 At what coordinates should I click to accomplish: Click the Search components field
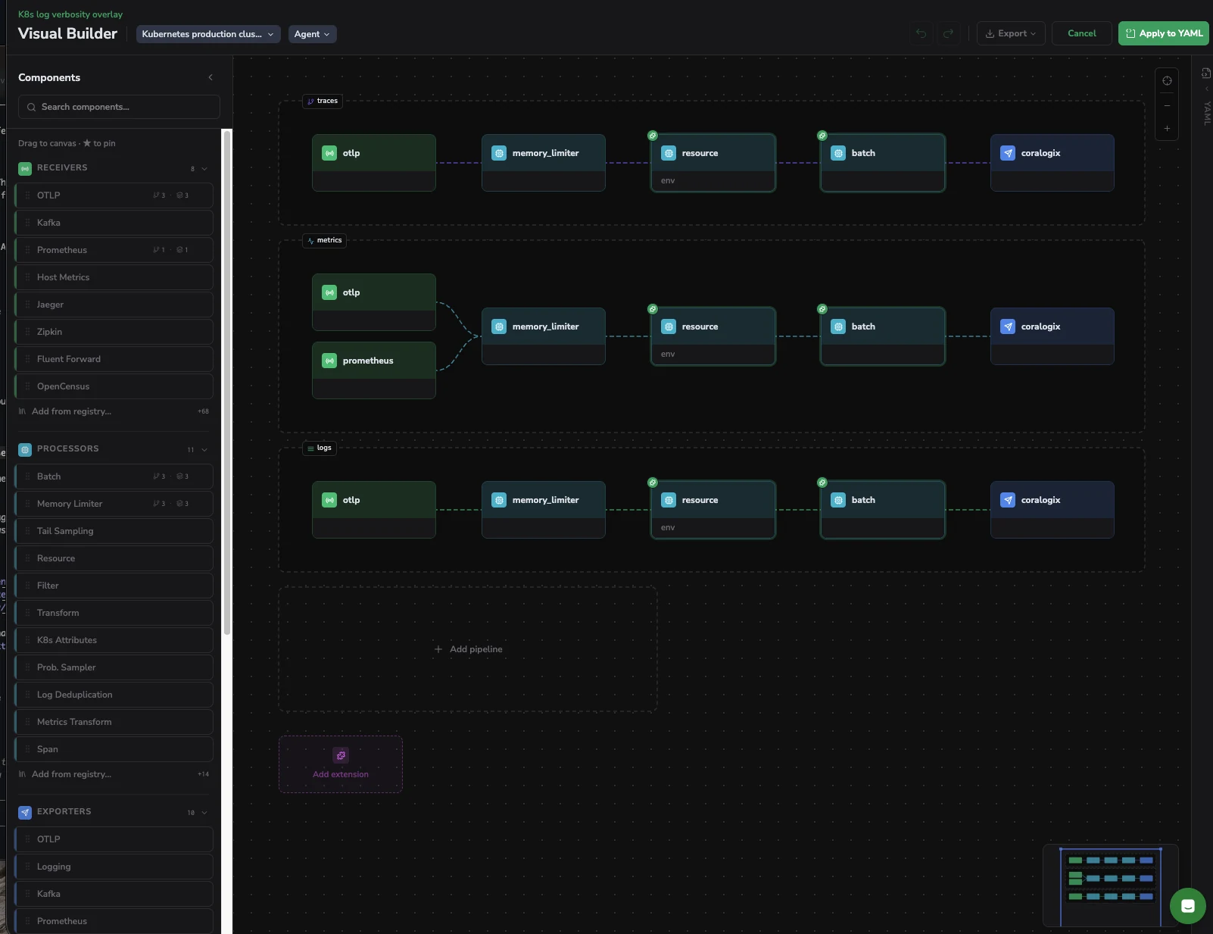click(119, 107)
